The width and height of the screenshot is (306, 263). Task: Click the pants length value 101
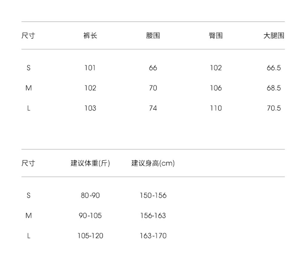(x=90, y=68)
